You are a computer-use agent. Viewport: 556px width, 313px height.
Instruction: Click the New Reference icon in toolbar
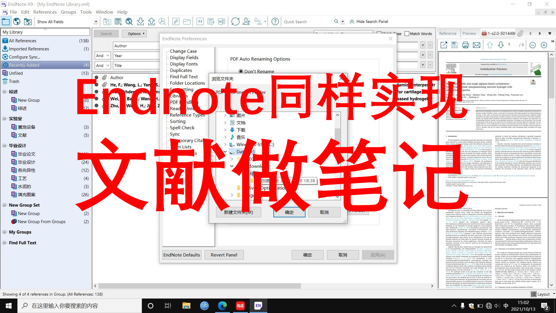point(118,21)
